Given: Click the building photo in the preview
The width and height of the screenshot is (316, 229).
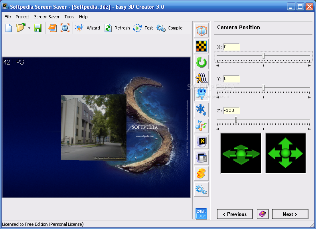Looking at the screenshot, I should coord(94,127).
